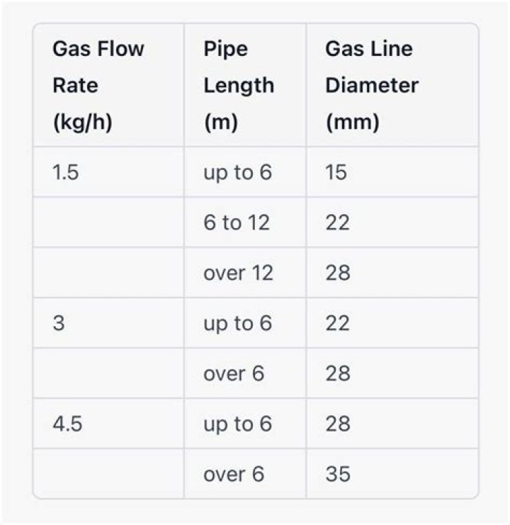Screen dimensions: 510x525
Task: Select "up to 6" in the 3 row
Action: [x=237, y=323]
